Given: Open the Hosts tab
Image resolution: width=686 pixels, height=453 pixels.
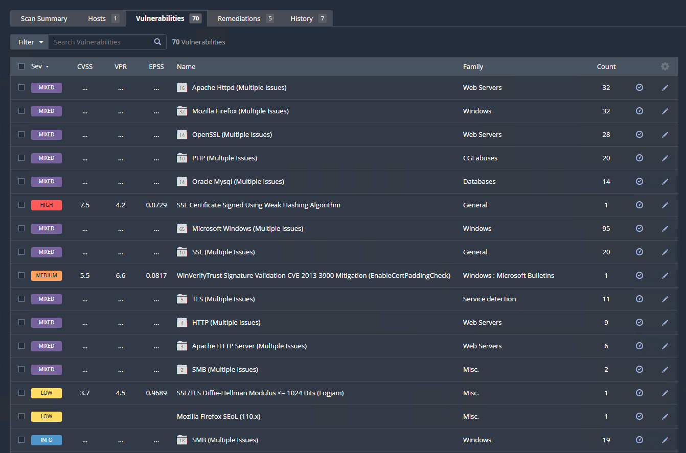Looking at the screenshot, I should click(103, 18).
